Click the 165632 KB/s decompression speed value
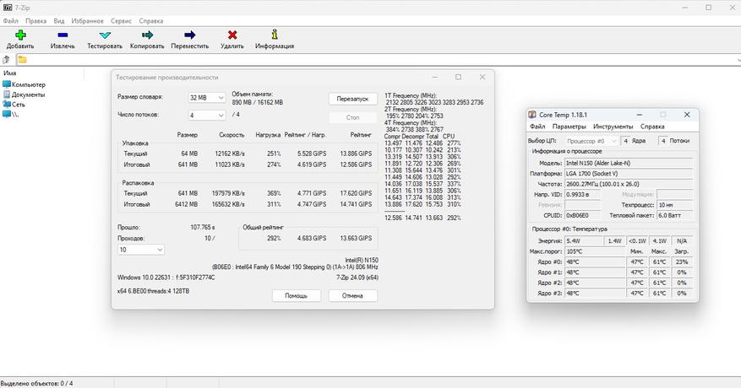The height and width of the screenshot is (388, 741). pyautogui.click(x=228, y=204)
